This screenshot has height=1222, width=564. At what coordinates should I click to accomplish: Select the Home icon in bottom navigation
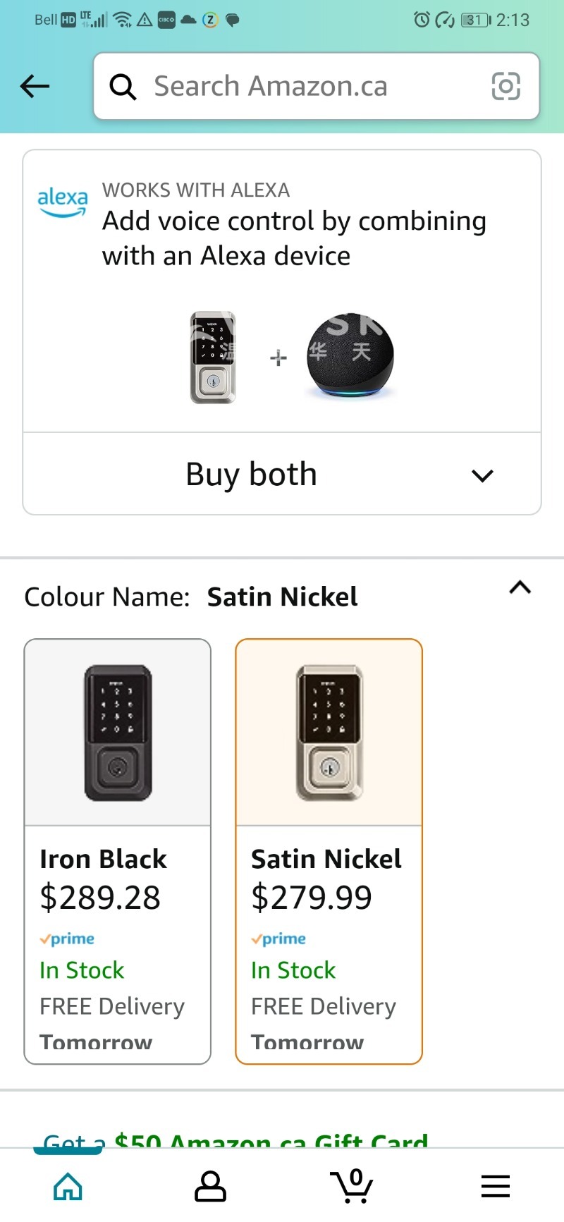(68, 1185)
